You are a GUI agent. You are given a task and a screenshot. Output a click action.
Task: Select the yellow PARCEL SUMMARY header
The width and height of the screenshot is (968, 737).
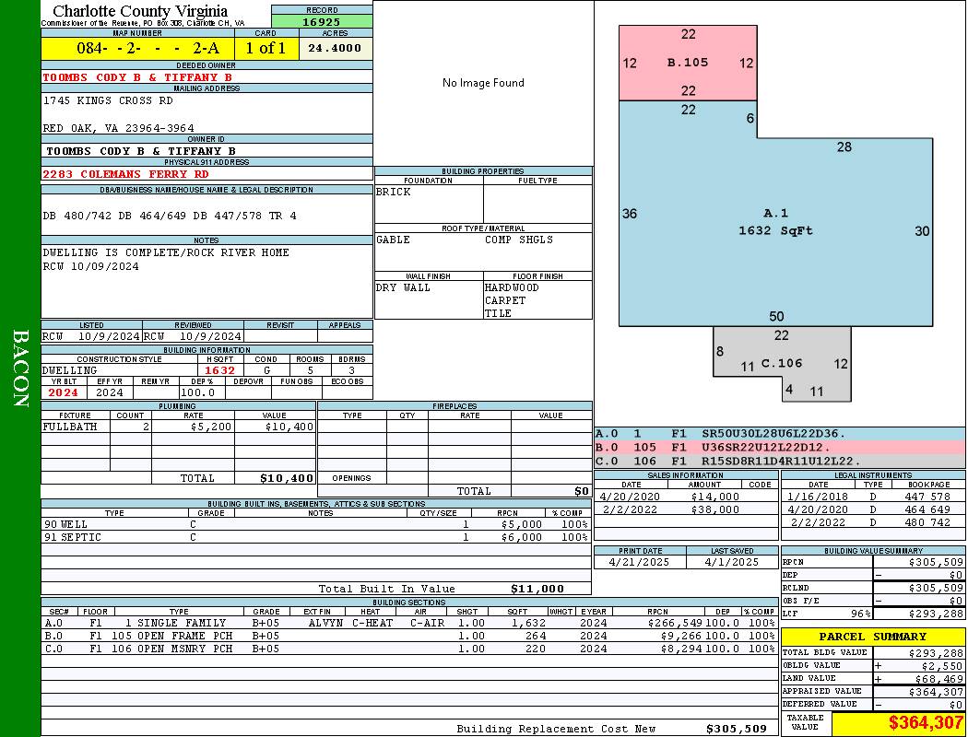[873, 638]
